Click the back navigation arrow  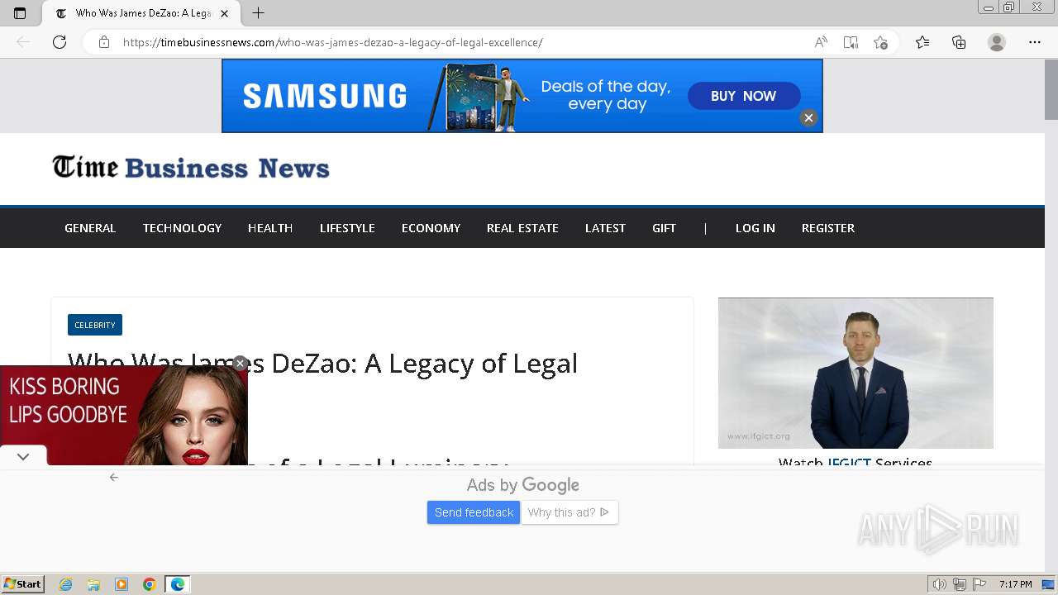pos(23,42)
